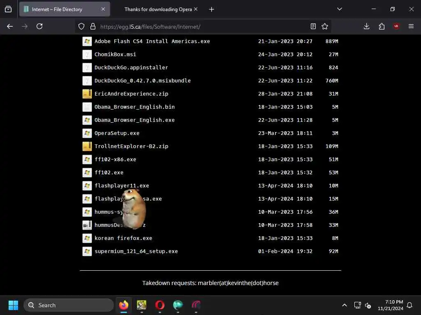Download korean firefox.exe
Image resolution: width=421 pixels, height=315 pixels.
tap(123, 238)
